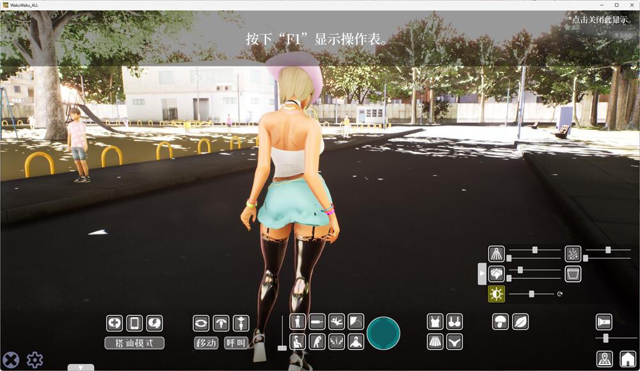
Task: Click the 搭讪模式 button
Action: click(x=134, y=343)
